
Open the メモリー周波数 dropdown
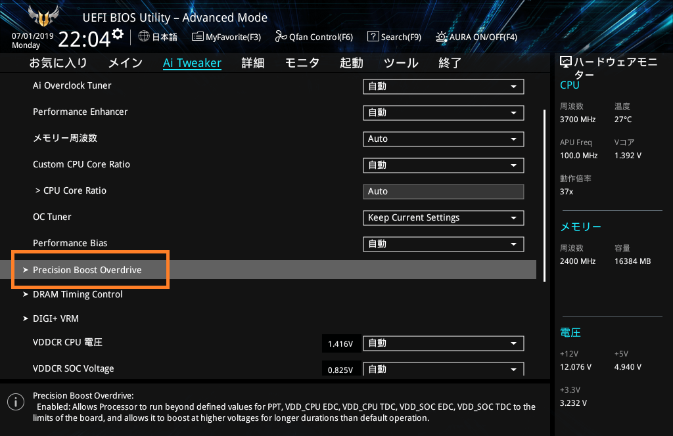click(443, 139)
